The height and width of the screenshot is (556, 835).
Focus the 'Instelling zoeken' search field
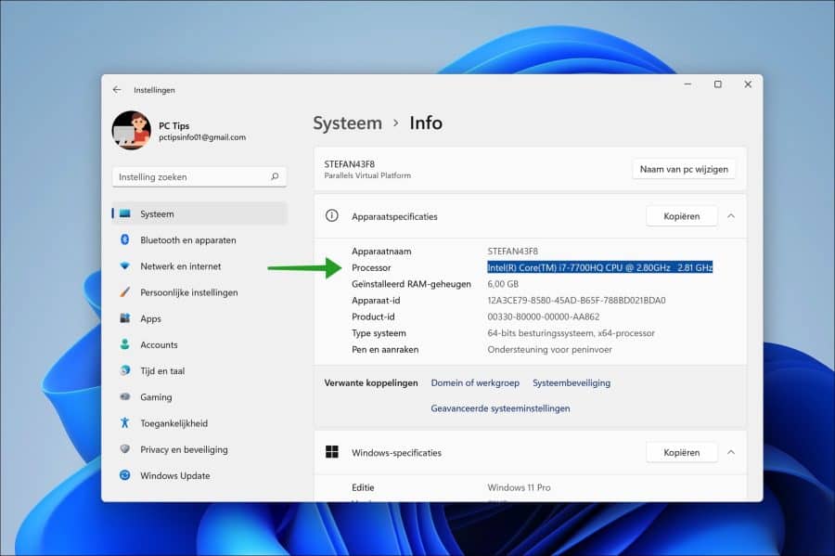(x=199, y=176)
